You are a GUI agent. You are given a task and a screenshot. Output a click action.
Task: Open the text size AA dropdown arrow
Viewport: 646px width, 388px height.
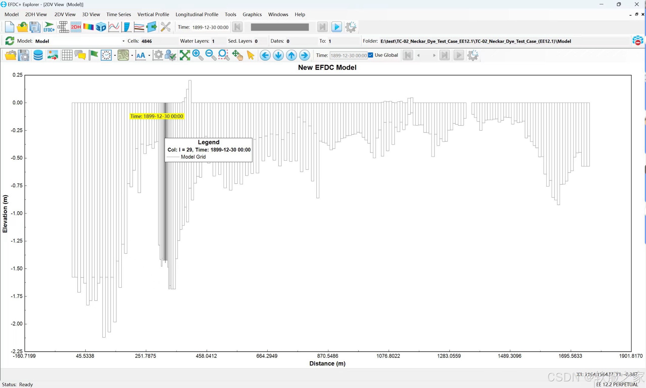click(x=149, y=55)
